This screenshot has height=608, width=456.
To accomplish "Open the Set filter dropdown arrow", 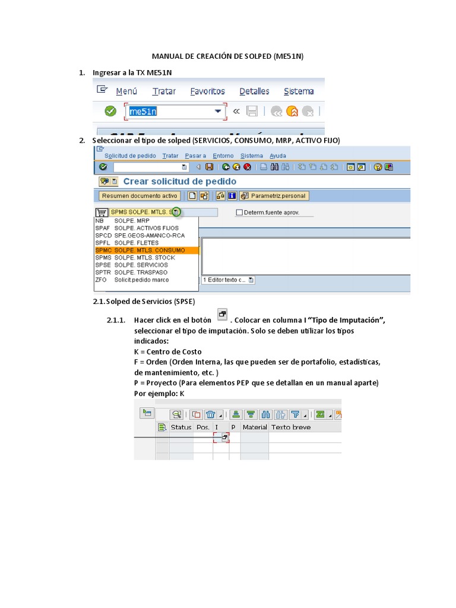I will pos(305,415).
